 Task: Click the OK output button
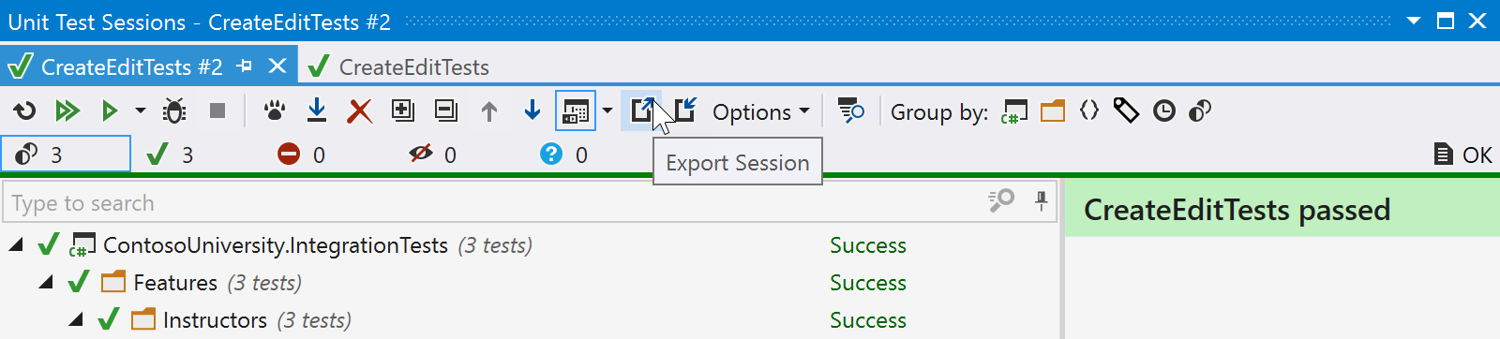click(x=1463, y=155)
